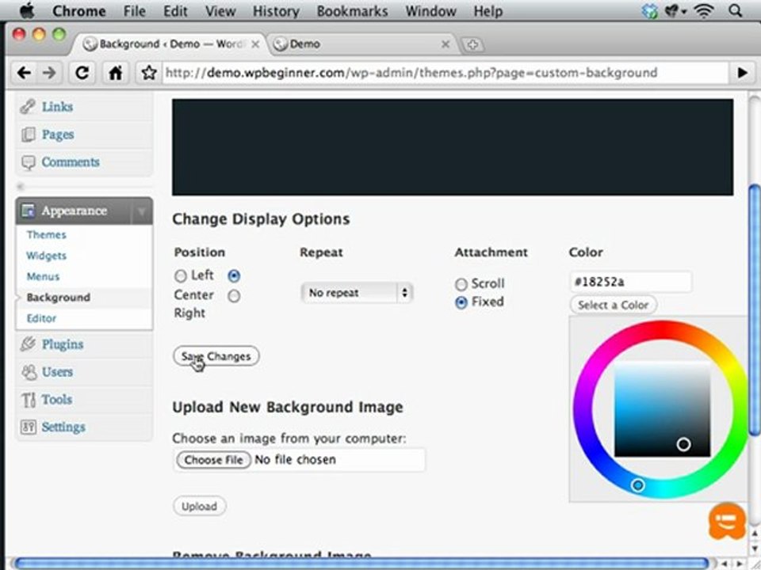
Task: Switch to the Background ‹ Demo tab
Action: pyautogui.click(x=170, y=44)
